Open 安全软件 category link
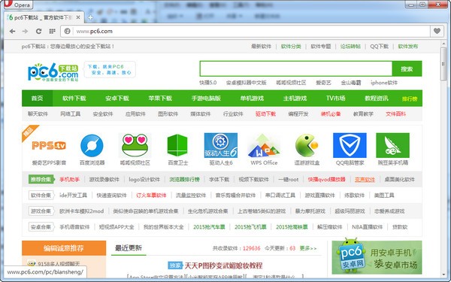 coord(103,114)
